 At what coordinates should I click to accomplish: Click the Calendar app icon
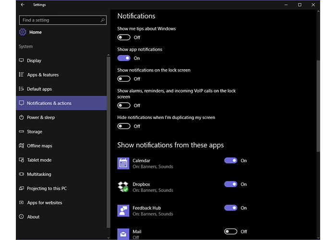point(123,164)
